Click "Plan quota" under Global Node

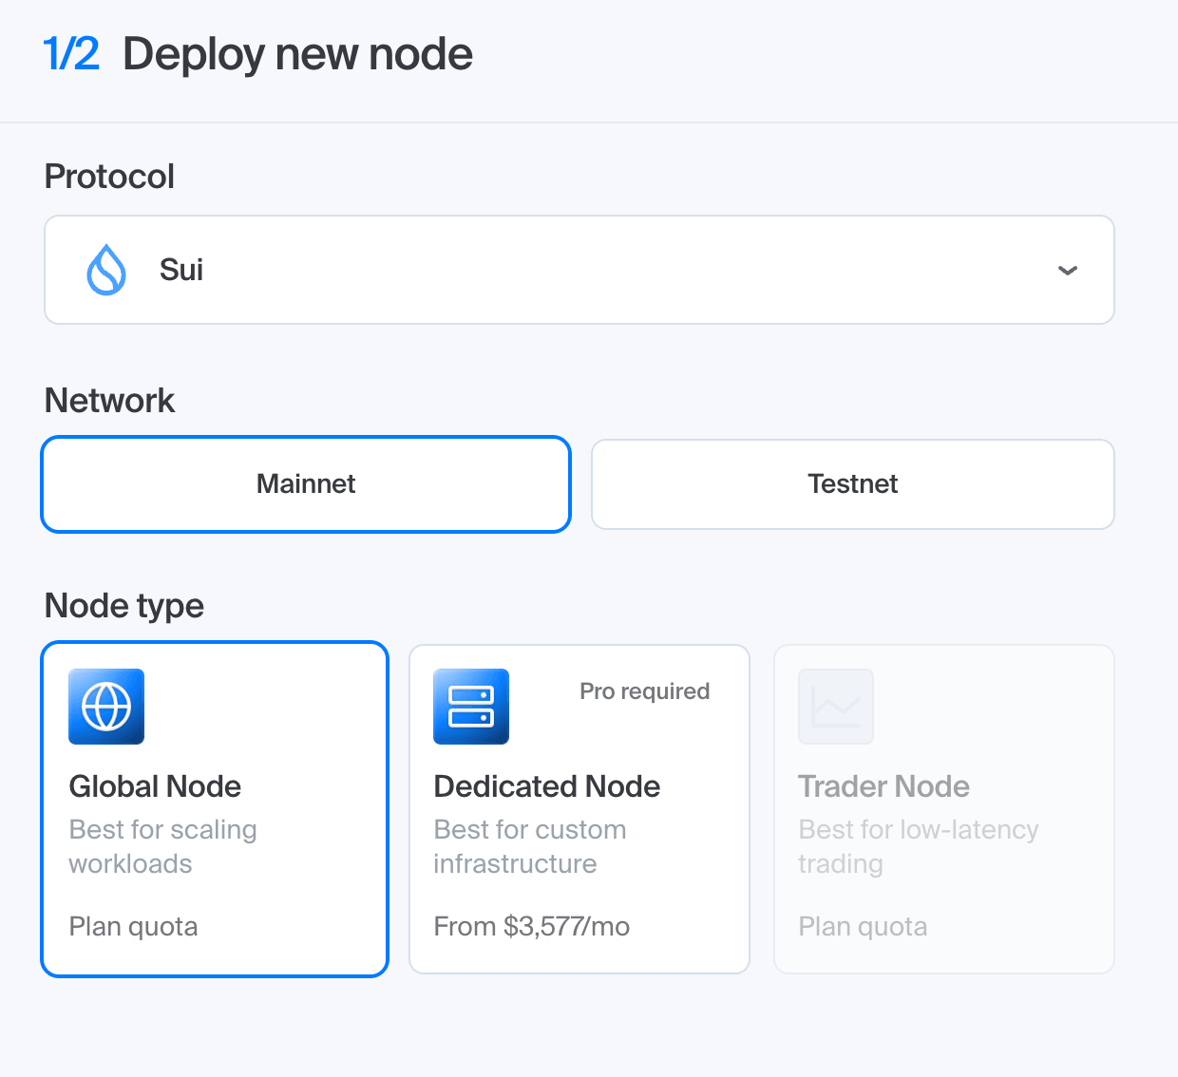(134, 926)
